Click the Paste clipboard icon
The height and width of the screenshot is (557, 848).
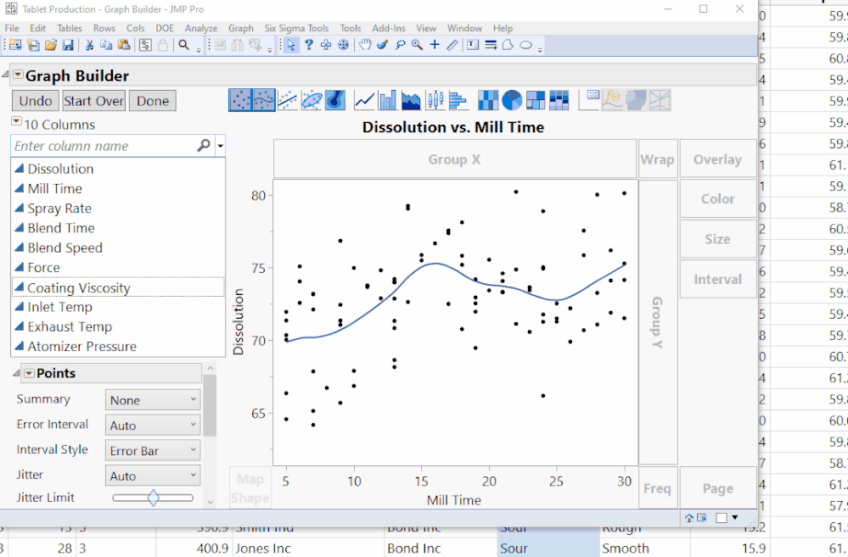[124, 46]
